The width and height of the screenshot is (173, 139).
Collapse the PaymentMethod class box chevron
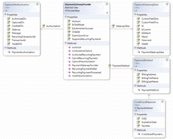(167, 60)
